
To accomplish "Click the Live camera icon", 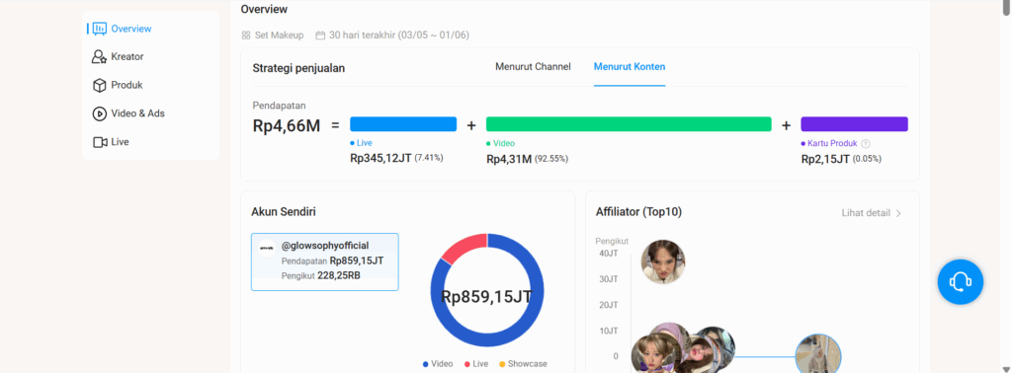I will tap(100, 142).
